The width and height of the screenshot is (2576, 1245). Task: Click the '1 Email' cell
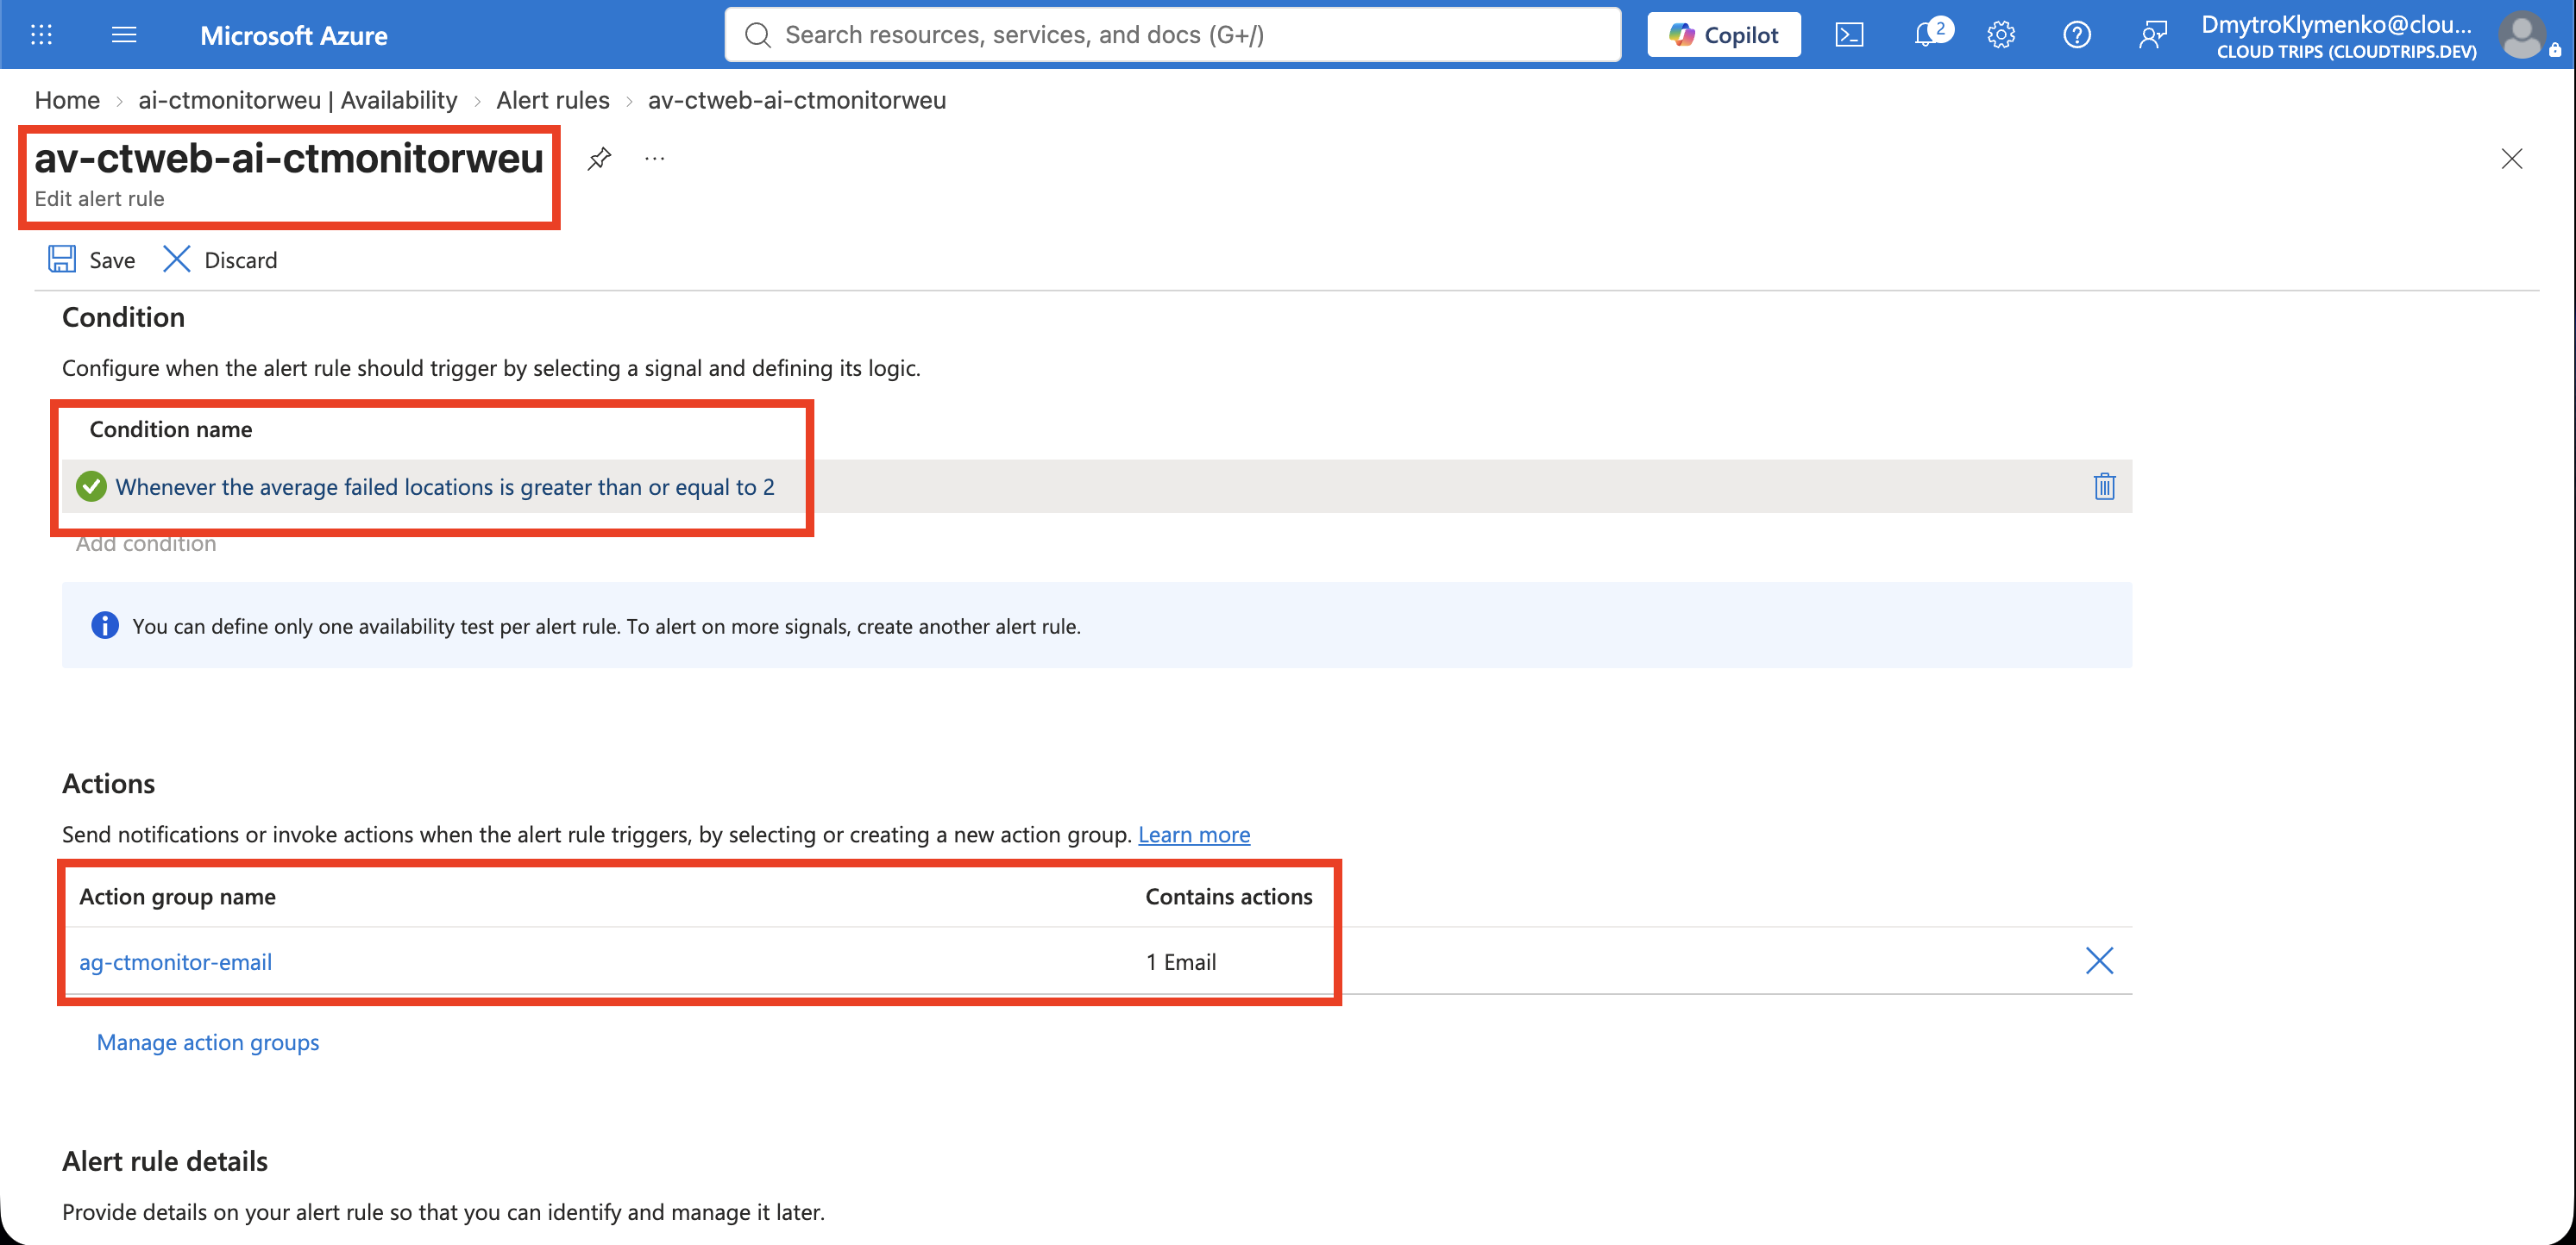[1181, 962]
